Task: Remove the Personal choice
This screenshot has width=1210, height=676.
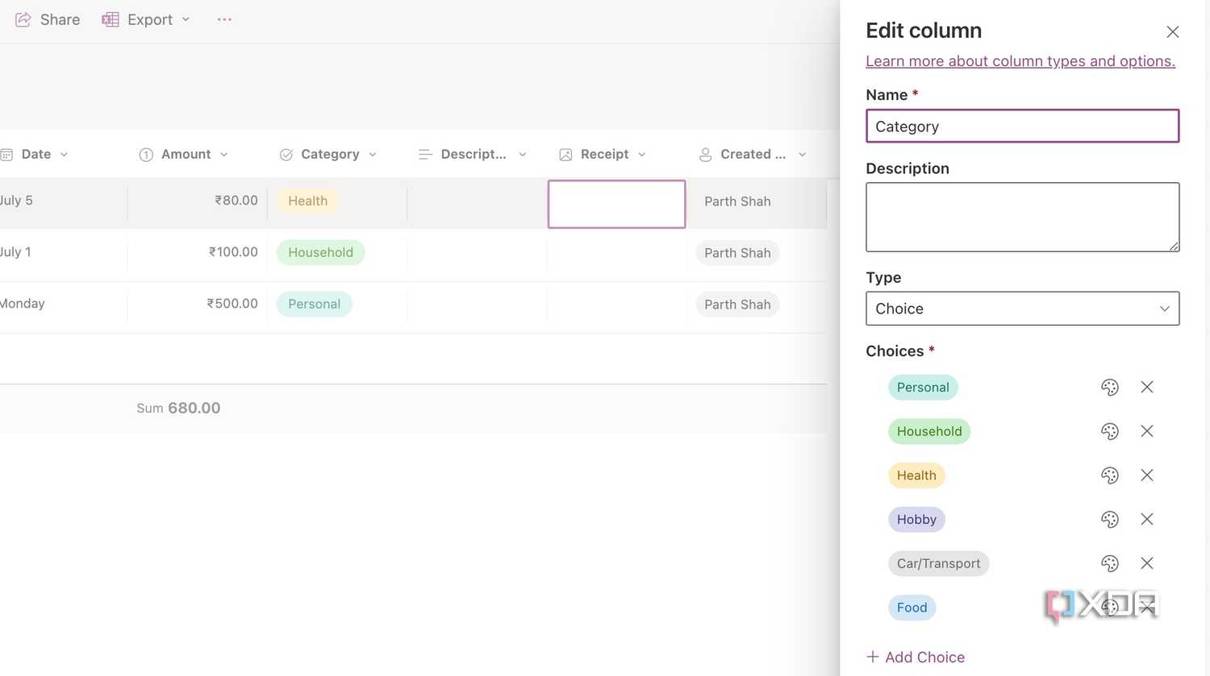Action: pos(1147,388)
